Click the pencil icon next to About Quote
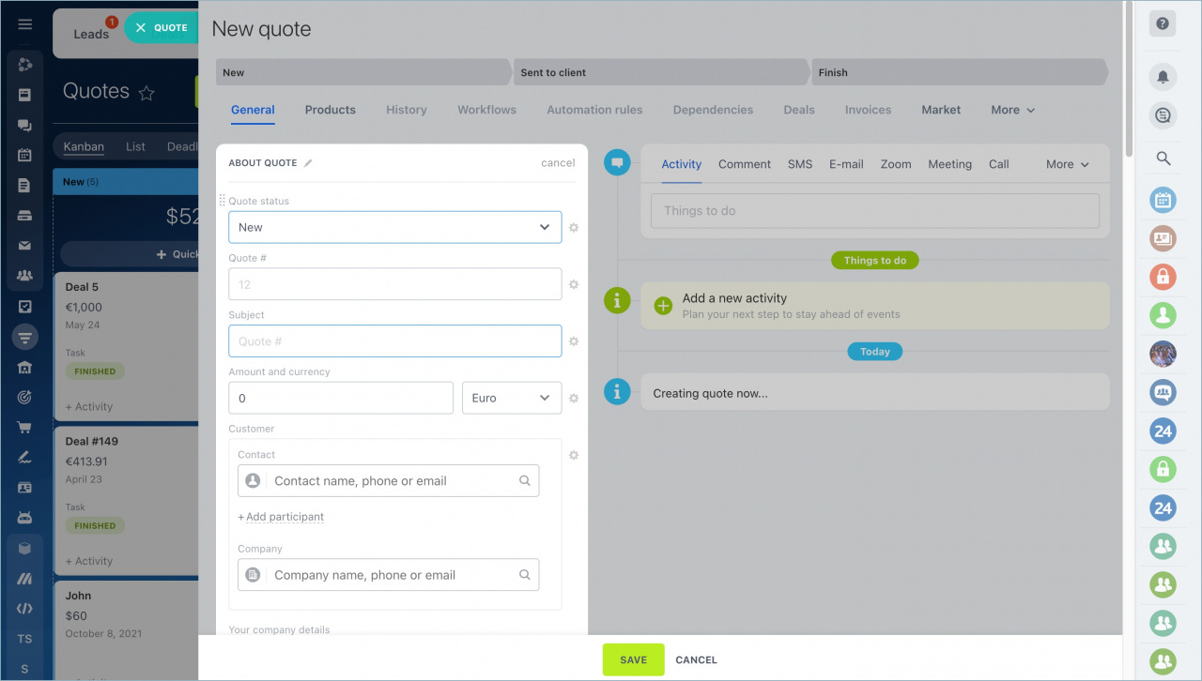The height and width of the screenshot is (681, 1202). click(x=308, y=163)
